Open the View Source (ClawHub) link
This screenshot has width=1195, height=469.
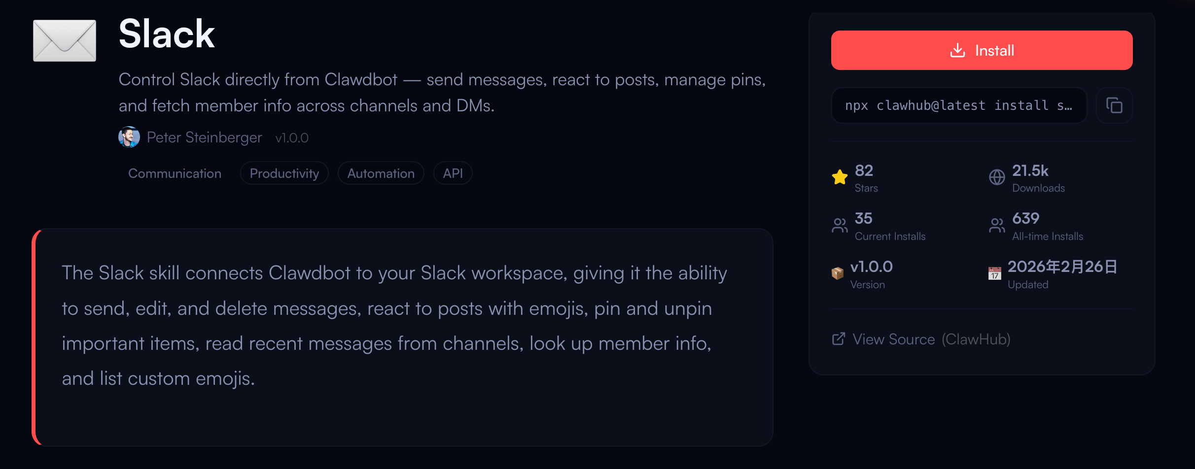point(931,339)
